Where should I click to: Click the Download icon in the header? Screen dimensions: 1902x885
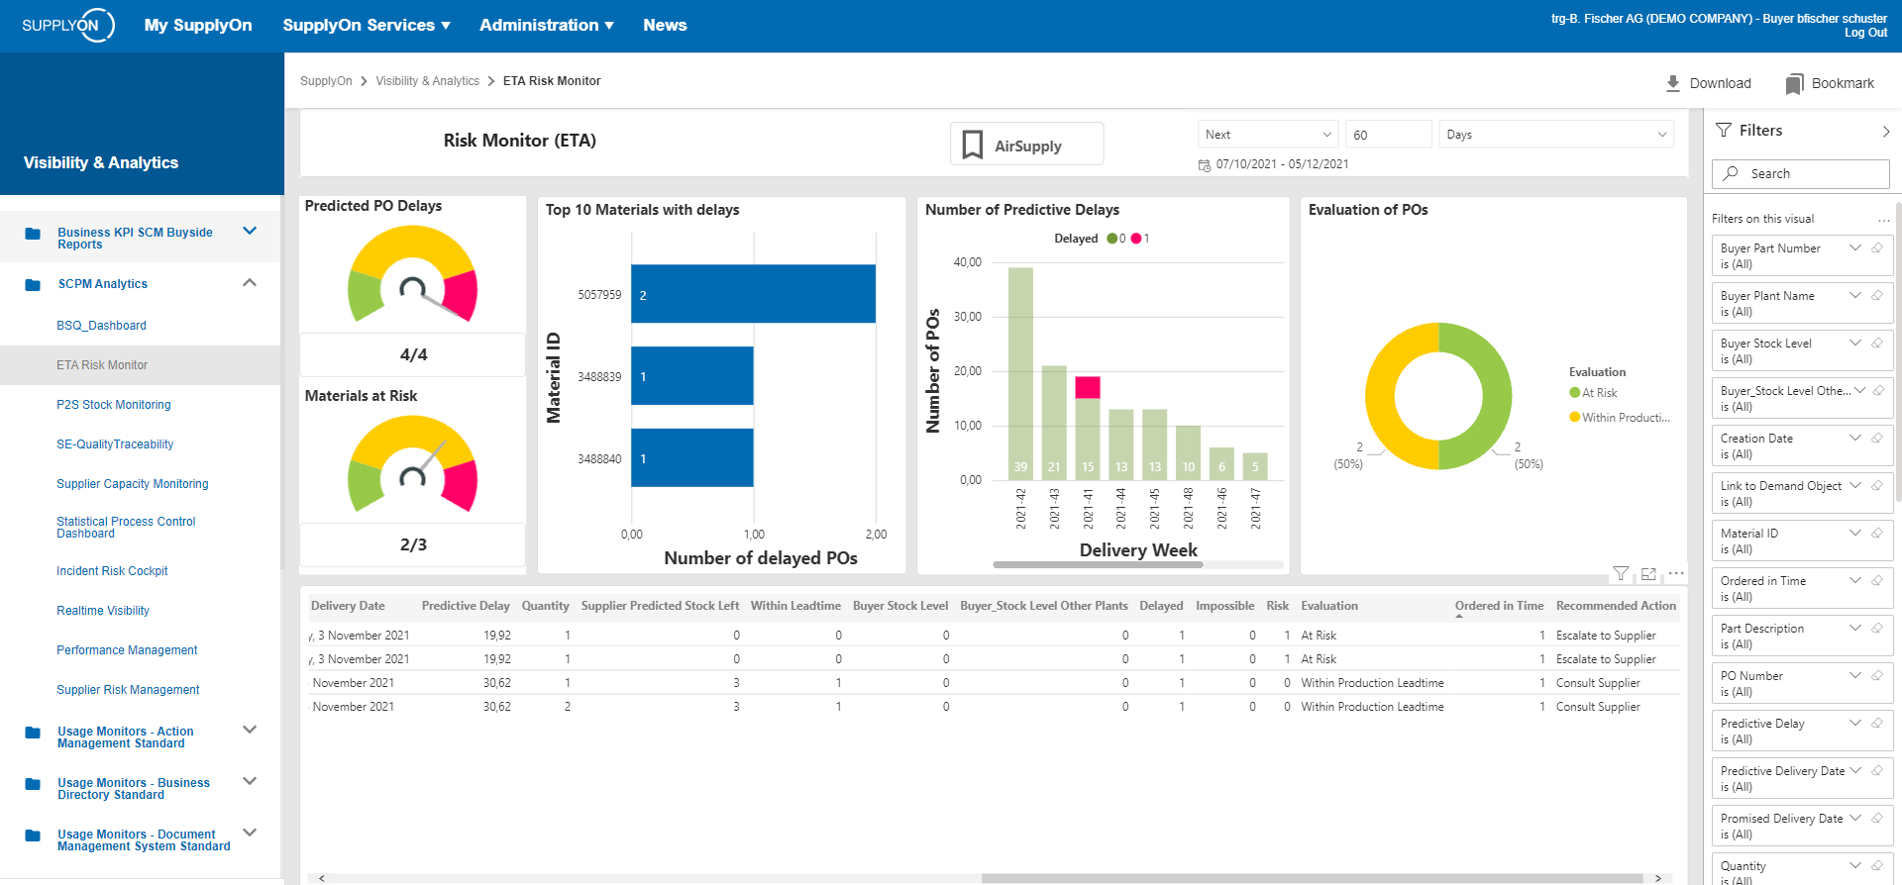point(1673,83)
